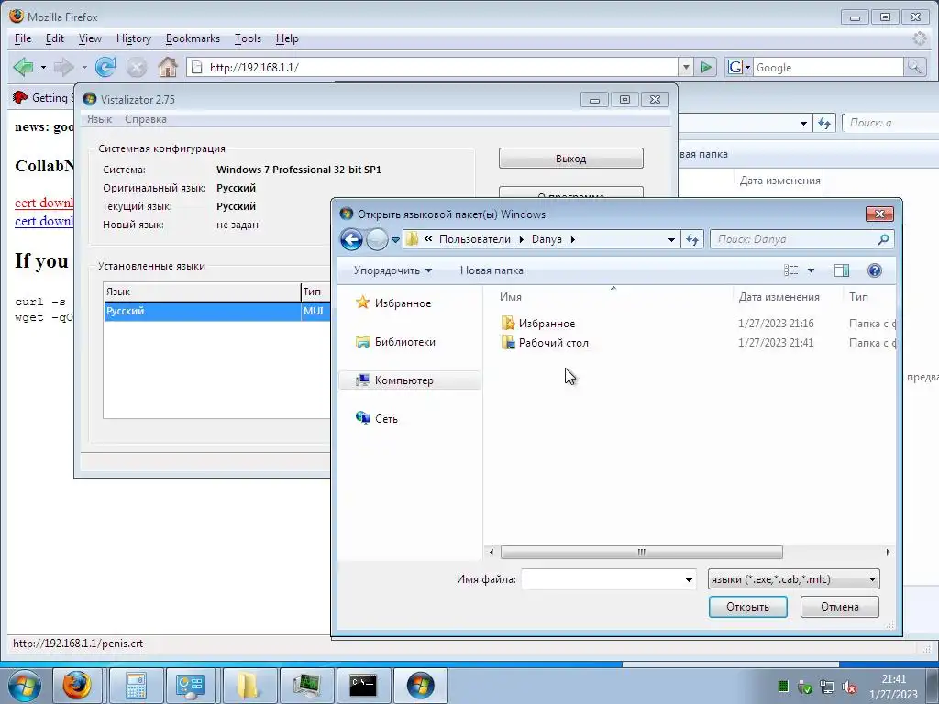Click the Vistalizator icon in taskbar

(x=420, y=686)
